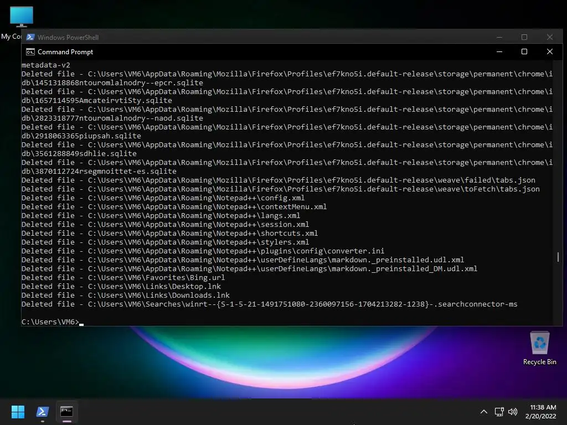Click the markdown._preinstalled.udl.xml line
This screenshot has height=425, width=567.
click(243, 260)
